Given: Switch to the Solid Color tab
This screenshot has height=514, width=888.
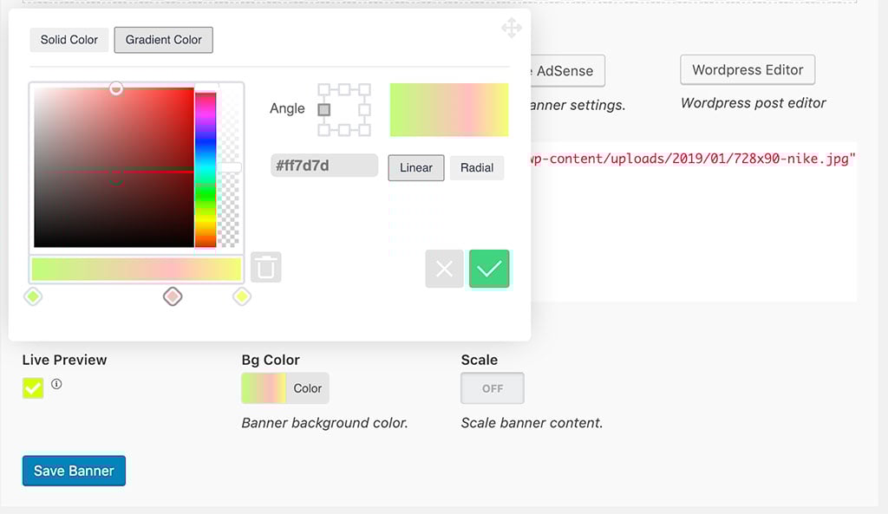Looking at the screenshot, I should [69, 40].
